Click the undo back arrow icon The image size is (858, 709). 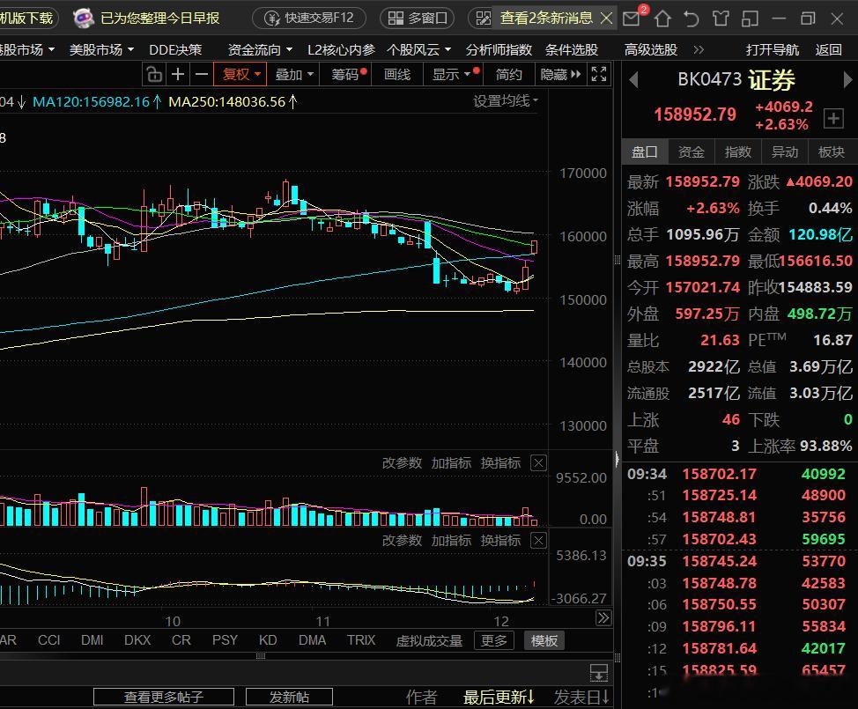692,19
